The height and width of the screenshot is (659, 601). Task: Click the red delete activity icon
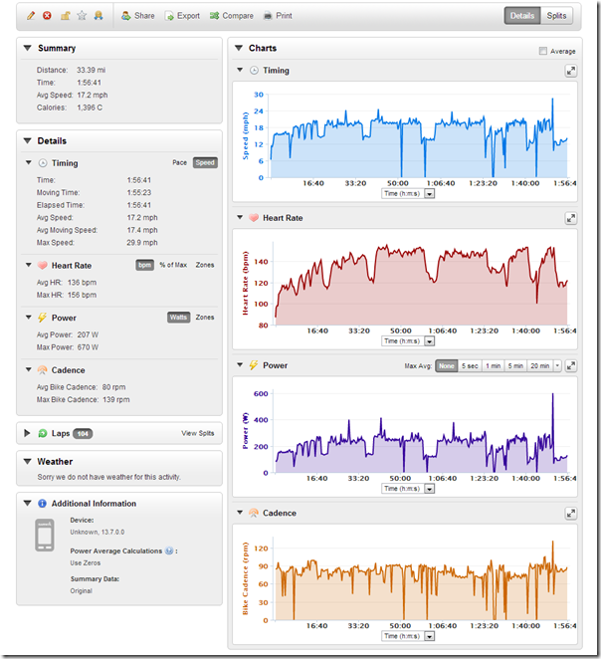click(47, 16)
